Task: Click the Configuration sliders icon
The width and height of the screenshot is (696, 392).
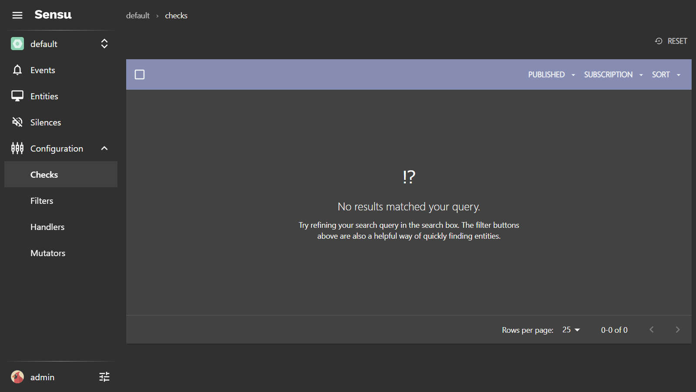Action: pyautogui.click(x=17, y=149)
